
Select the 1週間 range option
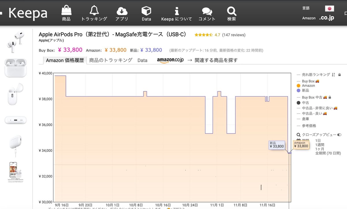point(320,145)
